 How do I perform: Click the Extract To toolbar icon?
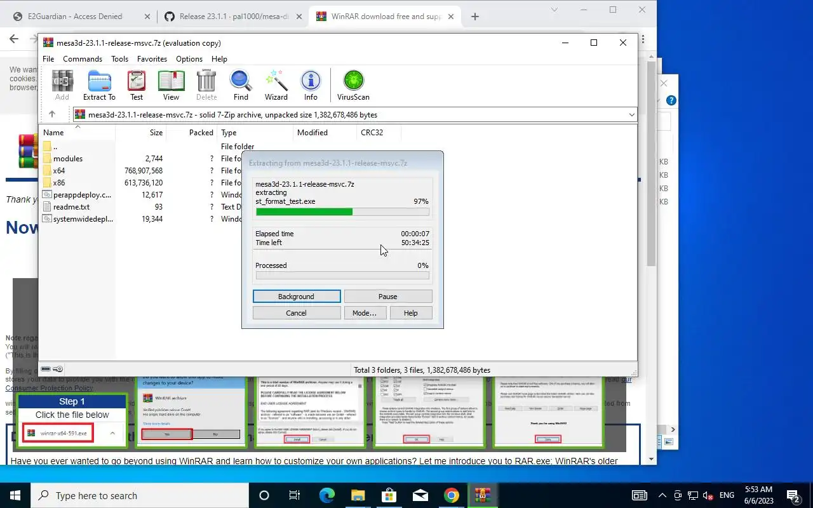click(99, 85)
